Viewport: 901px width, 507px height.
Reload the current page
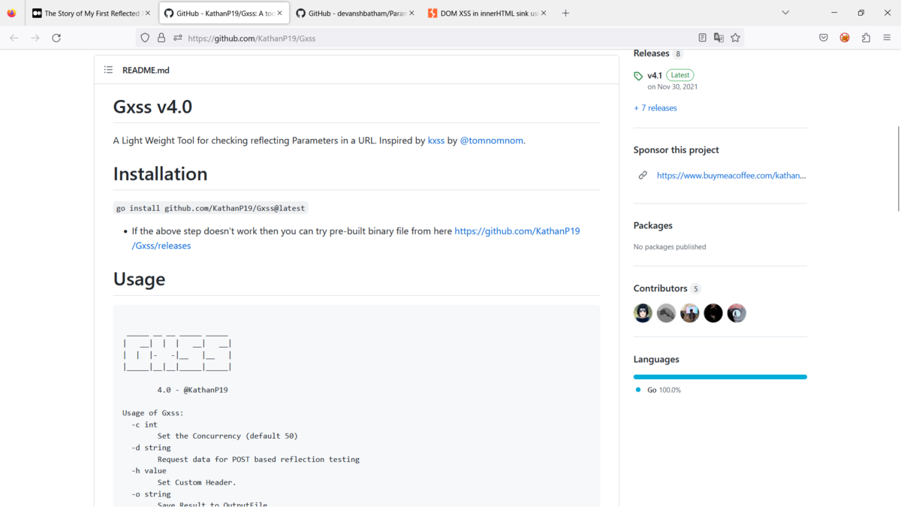click(56, 38)
